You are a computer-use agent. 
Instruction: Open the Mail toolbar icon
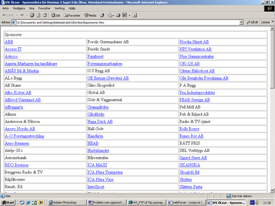click(x=110, y=15)
